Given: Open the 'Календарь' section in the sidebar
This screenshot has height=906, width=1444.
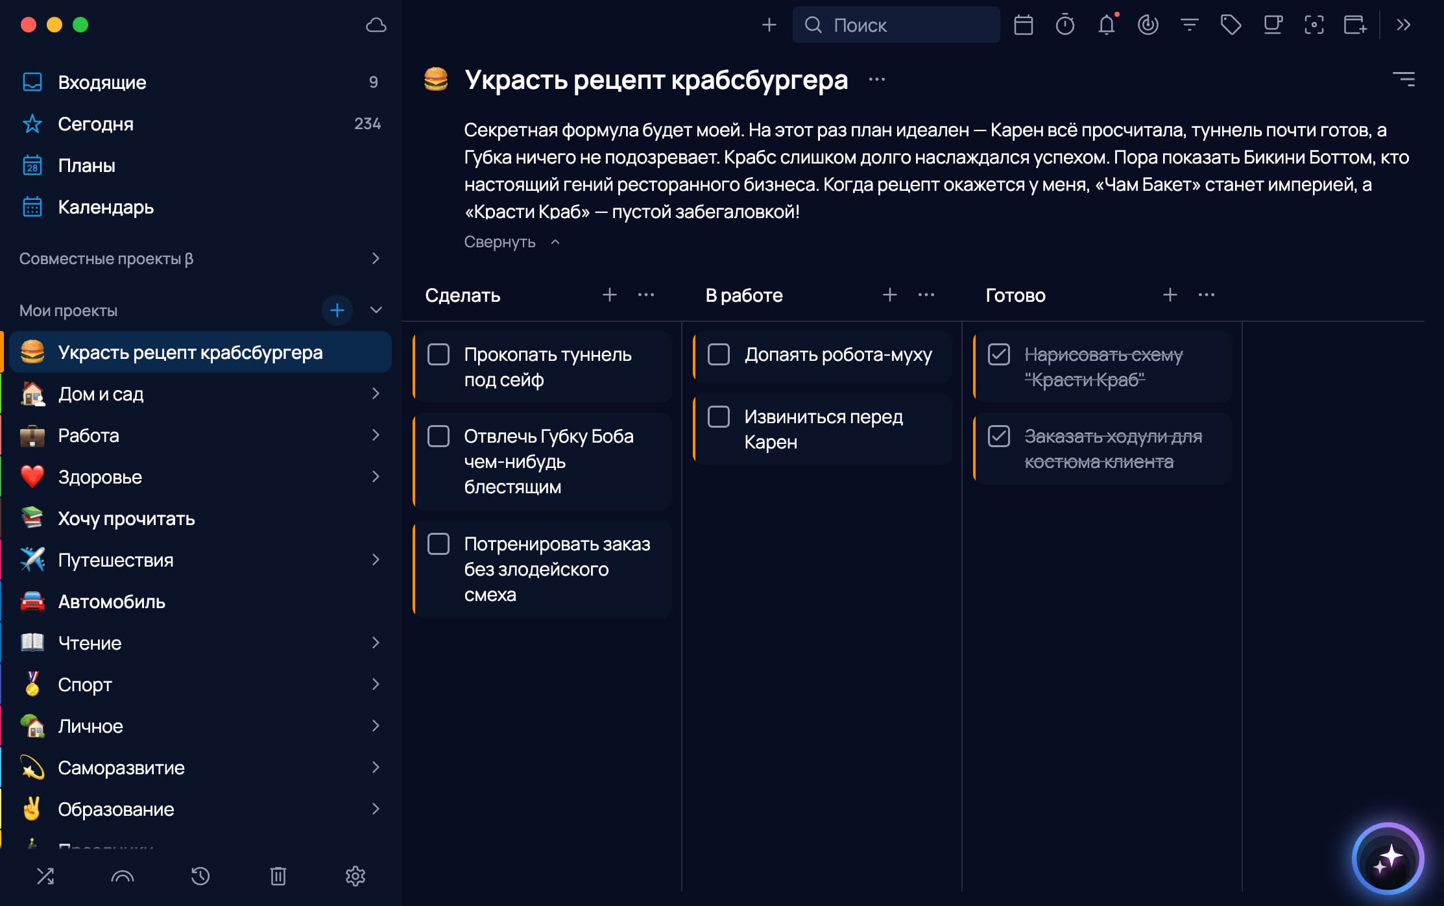Looking at the screenshot, I should (106, 207).
